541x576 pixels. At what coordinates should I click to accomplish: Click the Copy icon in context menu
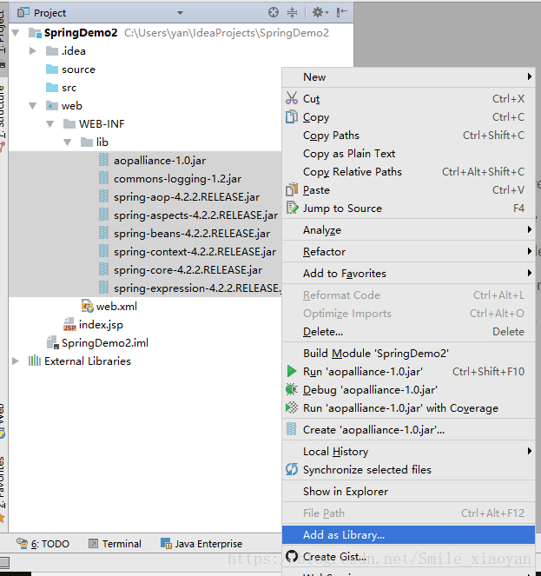(292, 116)
